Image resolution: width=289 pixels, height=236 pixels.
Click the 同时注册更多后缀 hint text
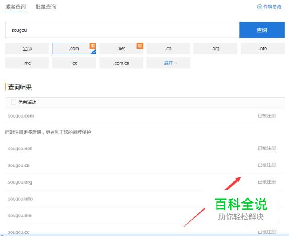pyautogui.click(x=48, y=132)
